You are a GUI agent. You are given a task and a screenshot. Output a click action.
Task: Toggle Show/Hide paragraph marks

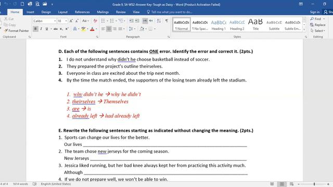click(166, 21)
